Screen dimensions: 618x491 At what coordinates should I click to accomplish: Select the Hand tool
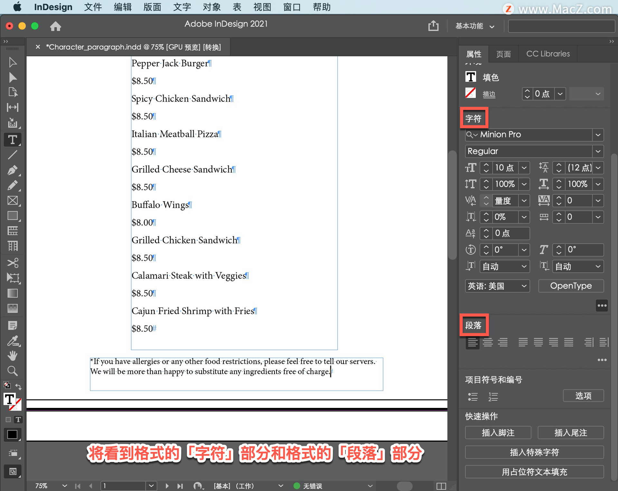13,356
